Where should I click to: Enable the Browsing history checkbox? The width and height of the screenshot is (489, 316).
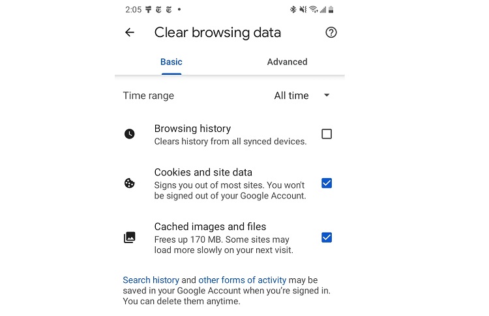coord(327,134)
